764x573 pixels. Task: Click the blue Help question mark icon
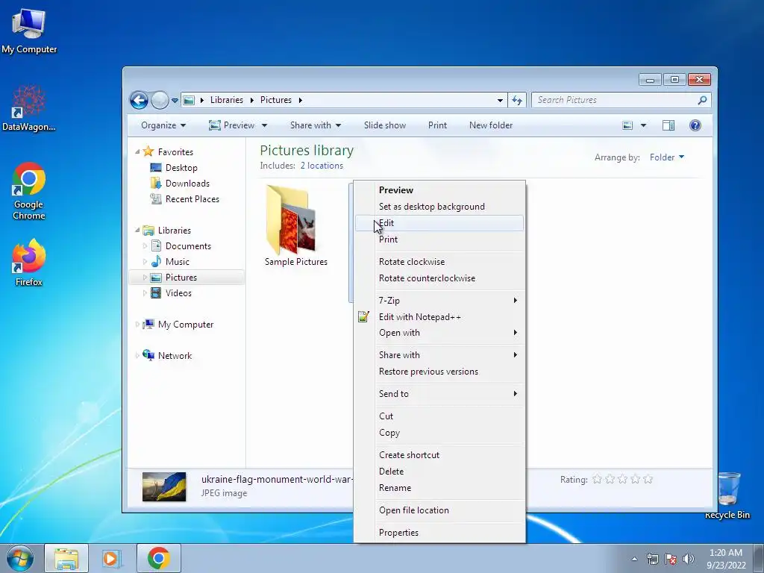pos(695,125)
